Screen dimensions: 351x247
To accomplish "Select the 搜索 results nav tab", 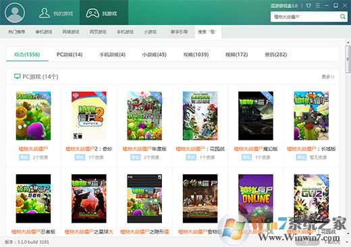I will tap(208, 32).
